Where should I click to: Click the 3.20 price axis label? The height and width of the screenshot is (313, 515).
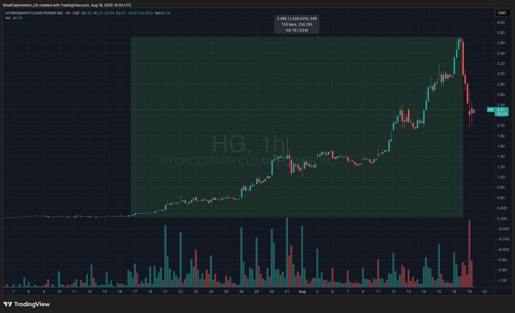501,64
